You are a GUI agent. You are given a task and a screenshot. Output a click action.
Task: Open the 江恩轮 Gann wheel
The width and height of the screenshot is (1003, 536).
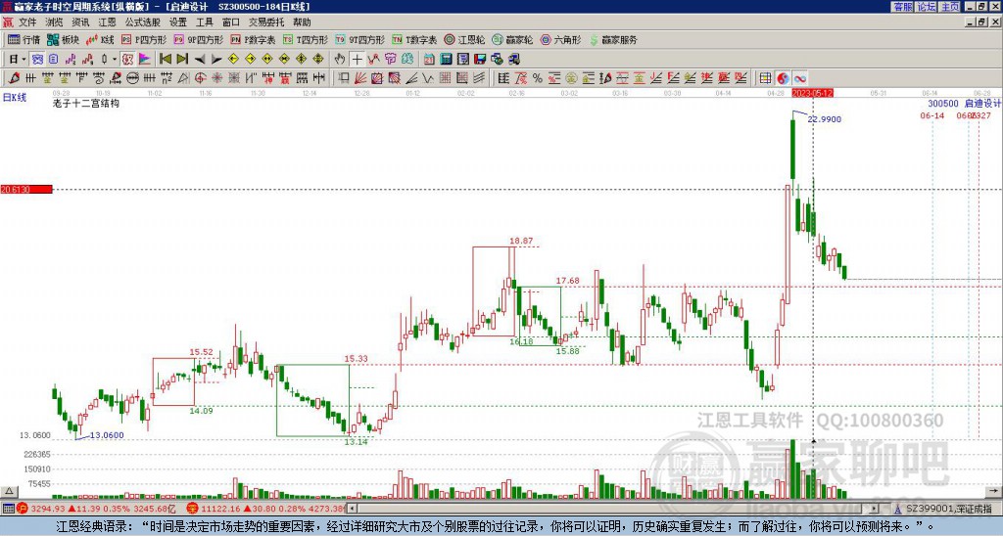464,39
